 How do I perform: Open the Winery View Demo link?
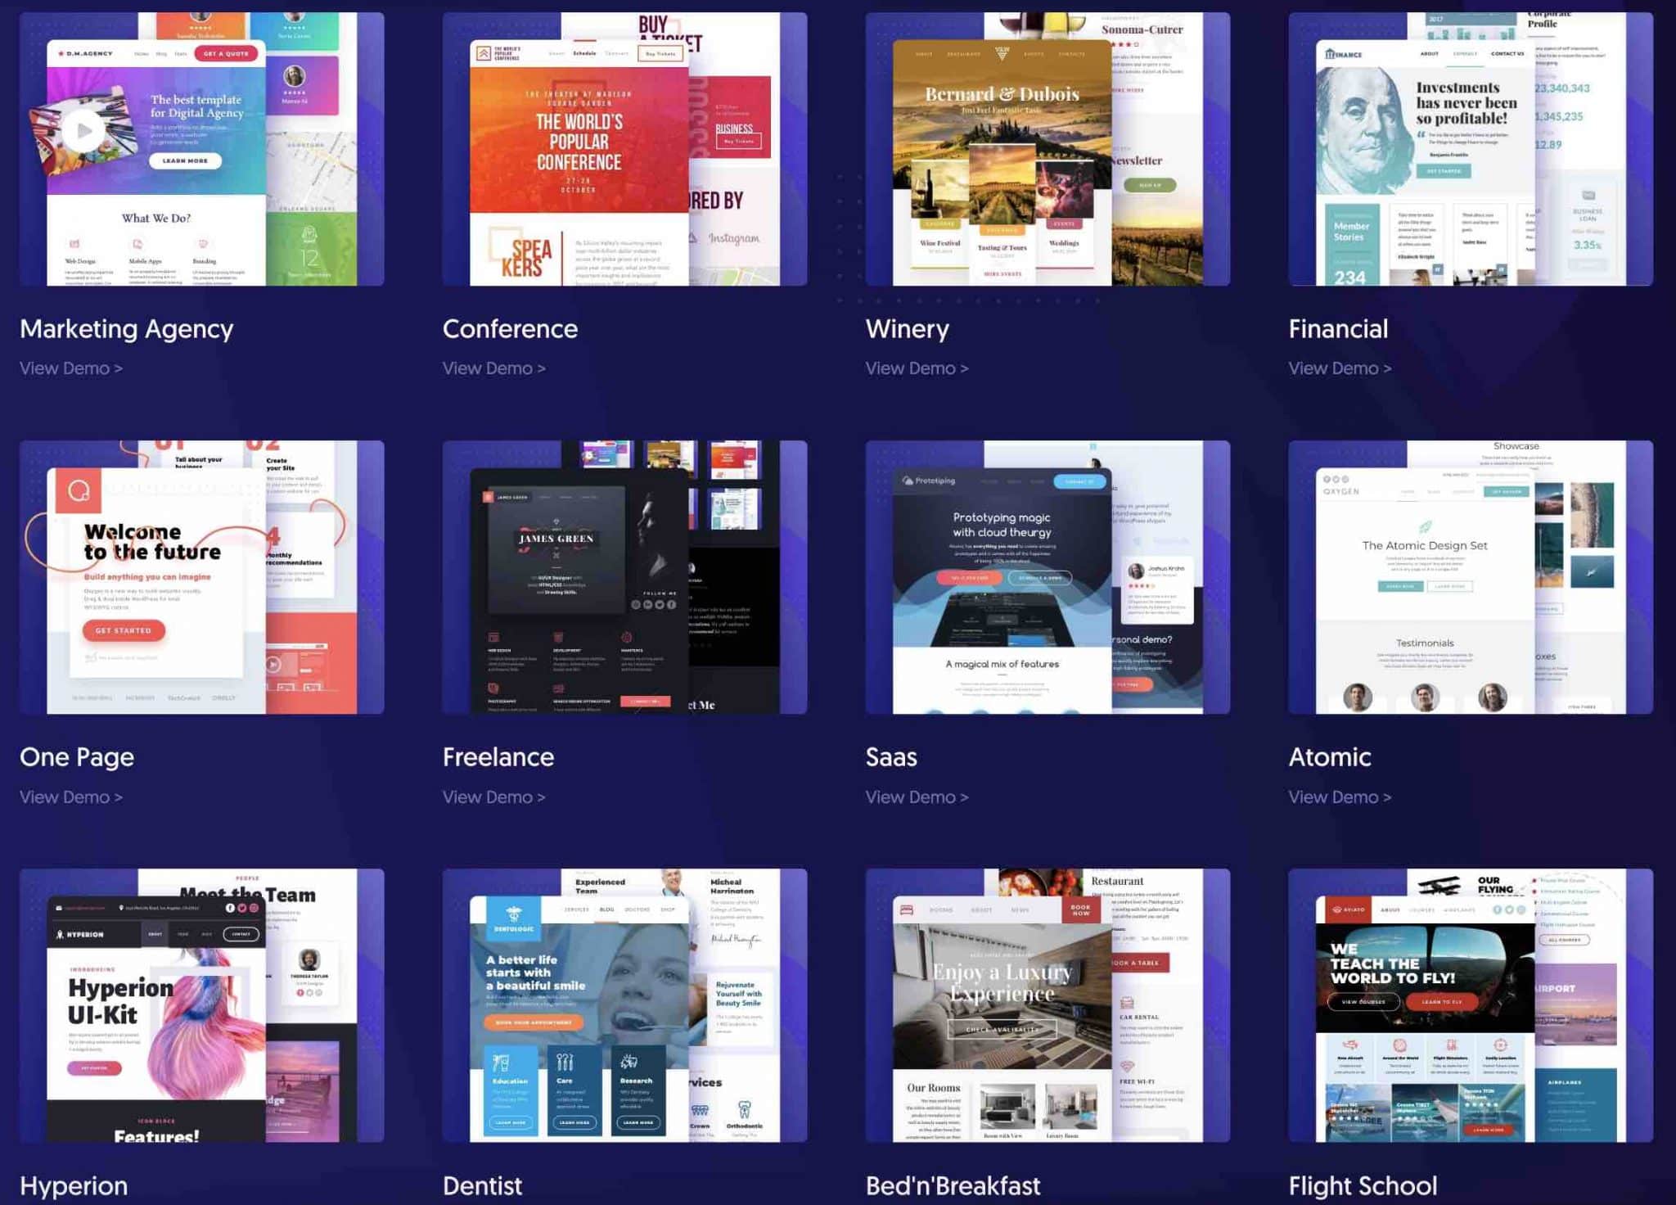coord(917,368)
